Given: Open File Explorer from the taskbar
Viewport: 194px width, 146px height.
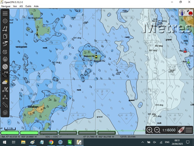Looking at the screenshot, I should point(23,142).
